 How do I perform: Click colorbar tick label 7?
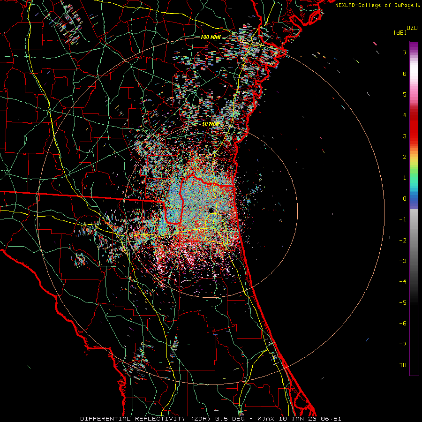[x=405, y=53]
